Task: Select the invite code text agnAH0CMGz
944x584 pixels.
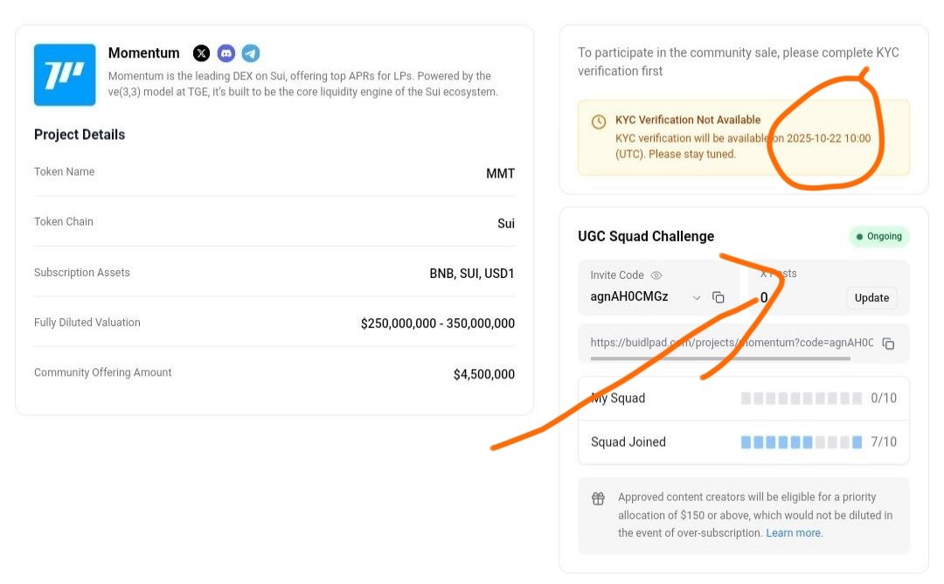Action: coord(629,297)
